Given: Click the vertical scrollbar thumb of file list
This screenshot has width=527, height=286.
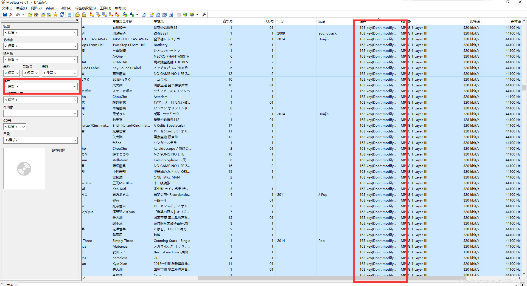Looking at the screenshot, I should point(524,88).
